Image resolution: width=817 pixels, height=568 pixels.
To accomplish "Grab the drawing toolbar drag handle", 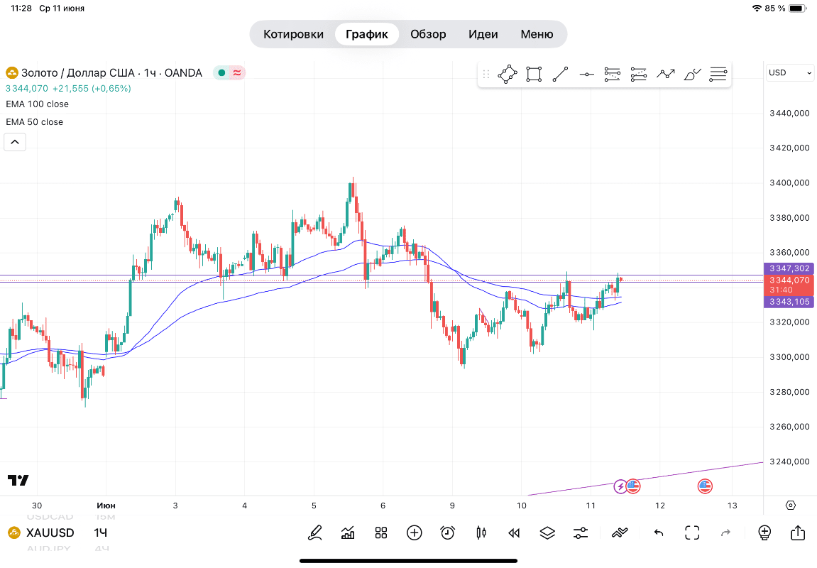I will 486,74.
